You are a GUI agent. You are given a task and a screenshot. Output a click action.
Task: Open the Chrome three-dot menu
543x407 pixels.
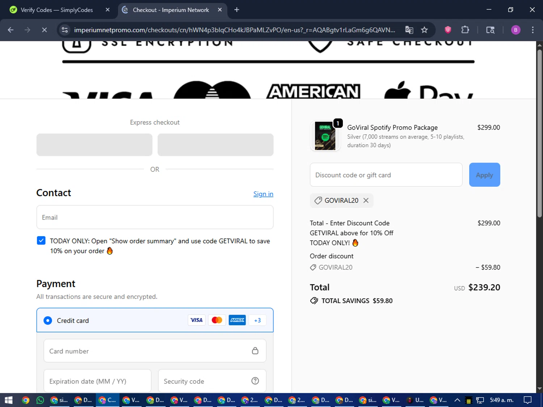coord(533,30)
